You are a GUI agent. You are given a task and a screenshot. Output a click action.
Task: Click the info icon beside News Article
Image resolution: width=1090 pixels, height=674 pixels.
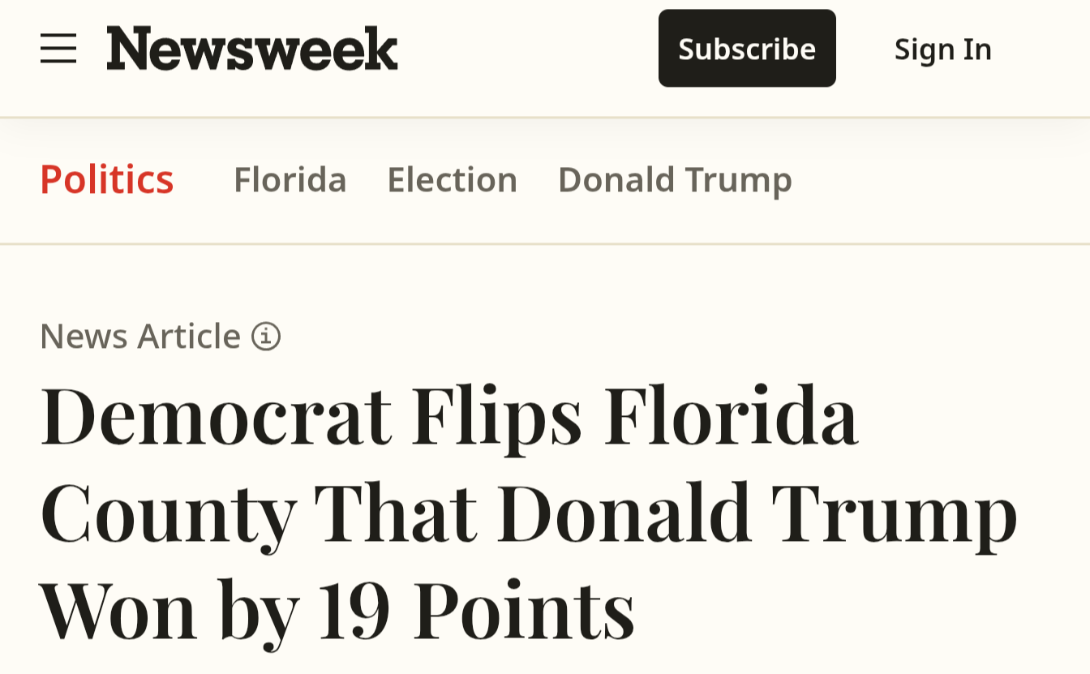tap(266, 336)
